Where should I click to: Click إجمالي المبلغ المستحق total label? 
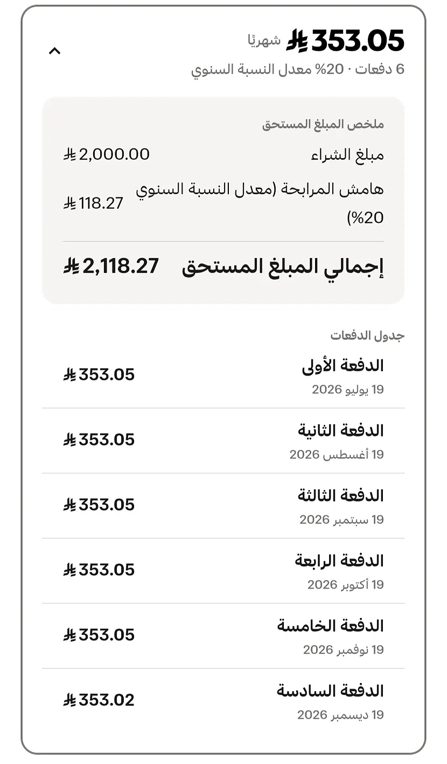pyautogui.click(x=283, y=267)
